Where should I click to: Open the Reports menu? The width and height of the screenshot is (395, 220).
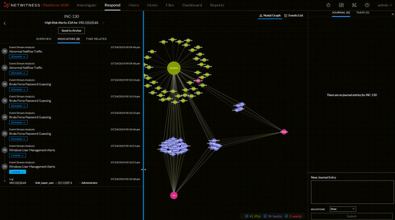coord(217,5)
